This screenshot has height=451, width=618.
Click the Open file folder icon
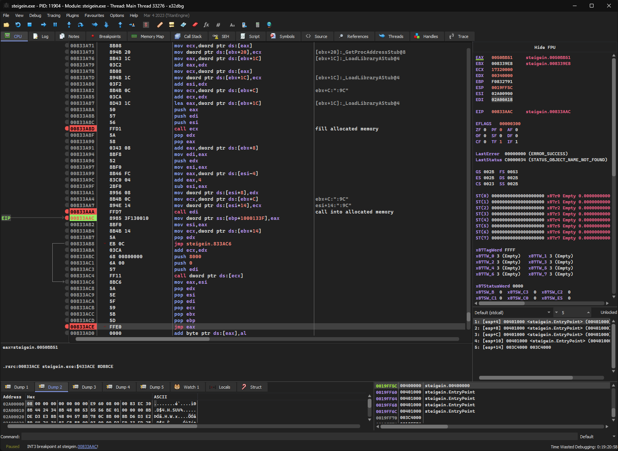click(x=6, y=25)
